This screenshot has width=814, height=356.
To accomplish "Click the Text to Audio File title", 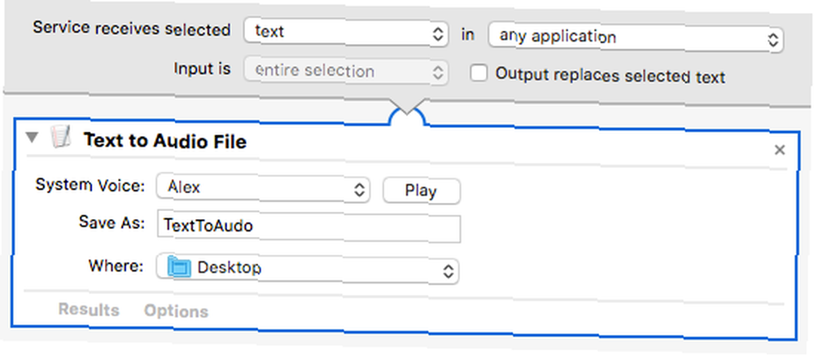I will [165, 141].
